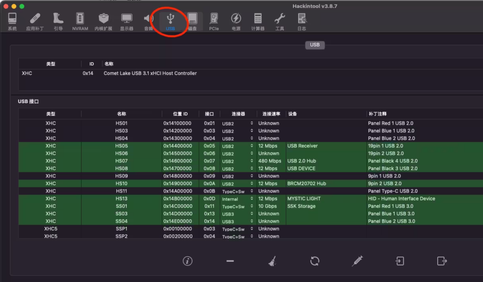Image resolution: width=483 pixels, height=282 pixels.
Task: Open the 计算器 (calculator) section
Action: (258, 22)
